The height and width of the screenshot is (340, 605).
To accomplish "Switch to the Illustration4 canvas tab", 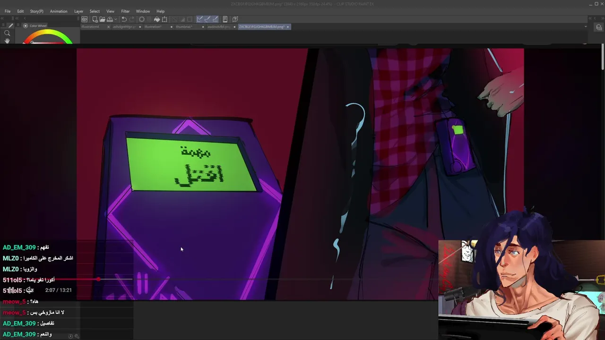I will 91,27.
